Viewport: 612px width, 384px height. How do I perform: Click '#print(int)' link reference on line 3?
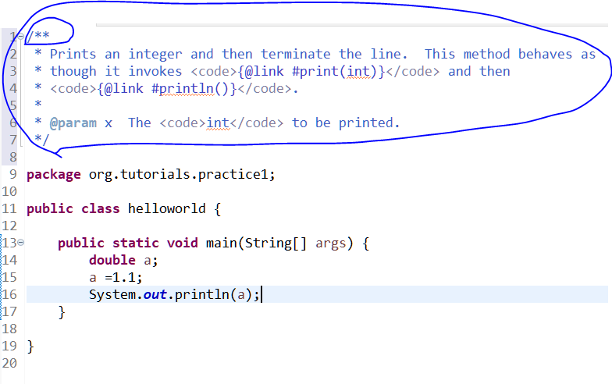pos(334,72)
